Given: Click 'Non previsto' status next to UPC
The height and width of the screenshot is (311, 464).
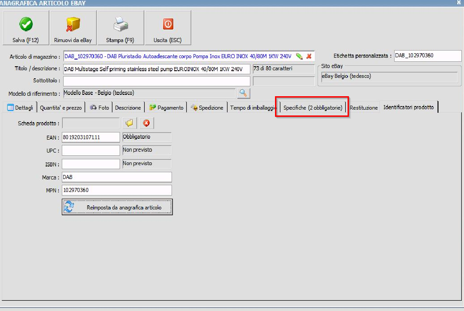Looking at the screenshot, I should pyautogui.click(x=147, y=150).
